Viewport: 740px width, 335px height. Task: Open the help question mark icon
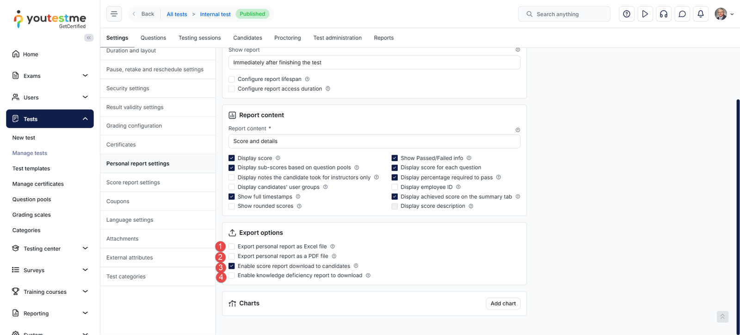[x=626, y=14]
